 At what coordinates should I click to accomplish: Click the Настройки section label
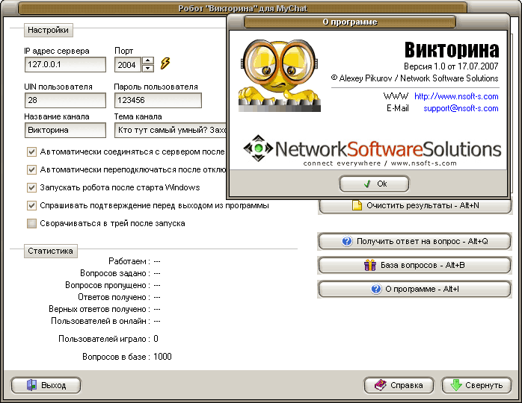[49, 31]
